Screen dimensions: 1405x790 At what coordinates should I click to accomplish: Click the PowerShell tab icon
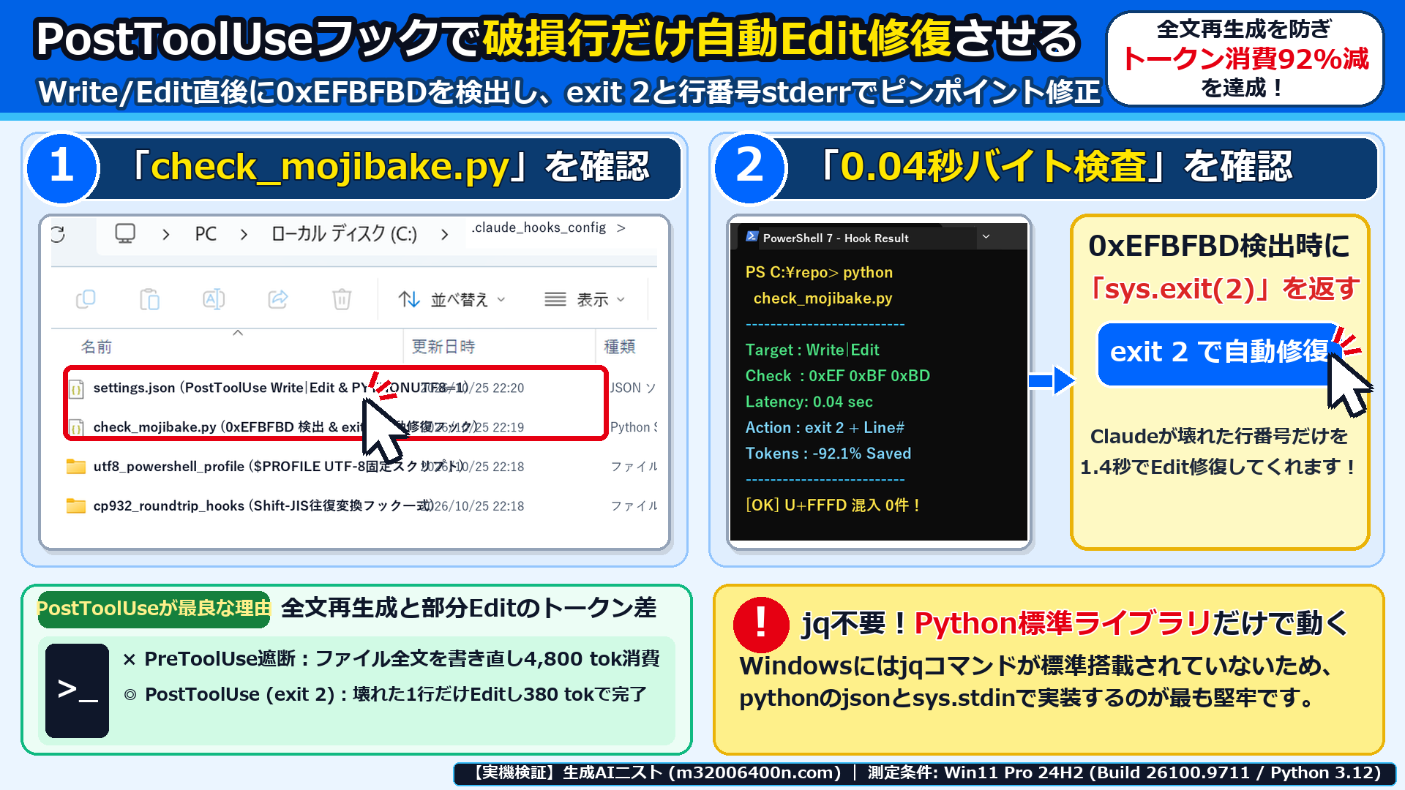752,237
